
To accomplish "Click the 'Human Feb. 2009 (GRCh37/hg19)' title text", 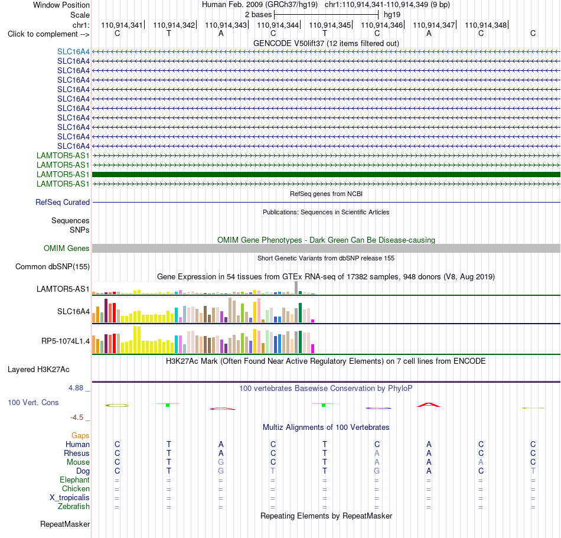I will click(x=260, y=5).
